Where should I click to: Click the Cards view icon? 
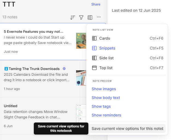point(94,38)
